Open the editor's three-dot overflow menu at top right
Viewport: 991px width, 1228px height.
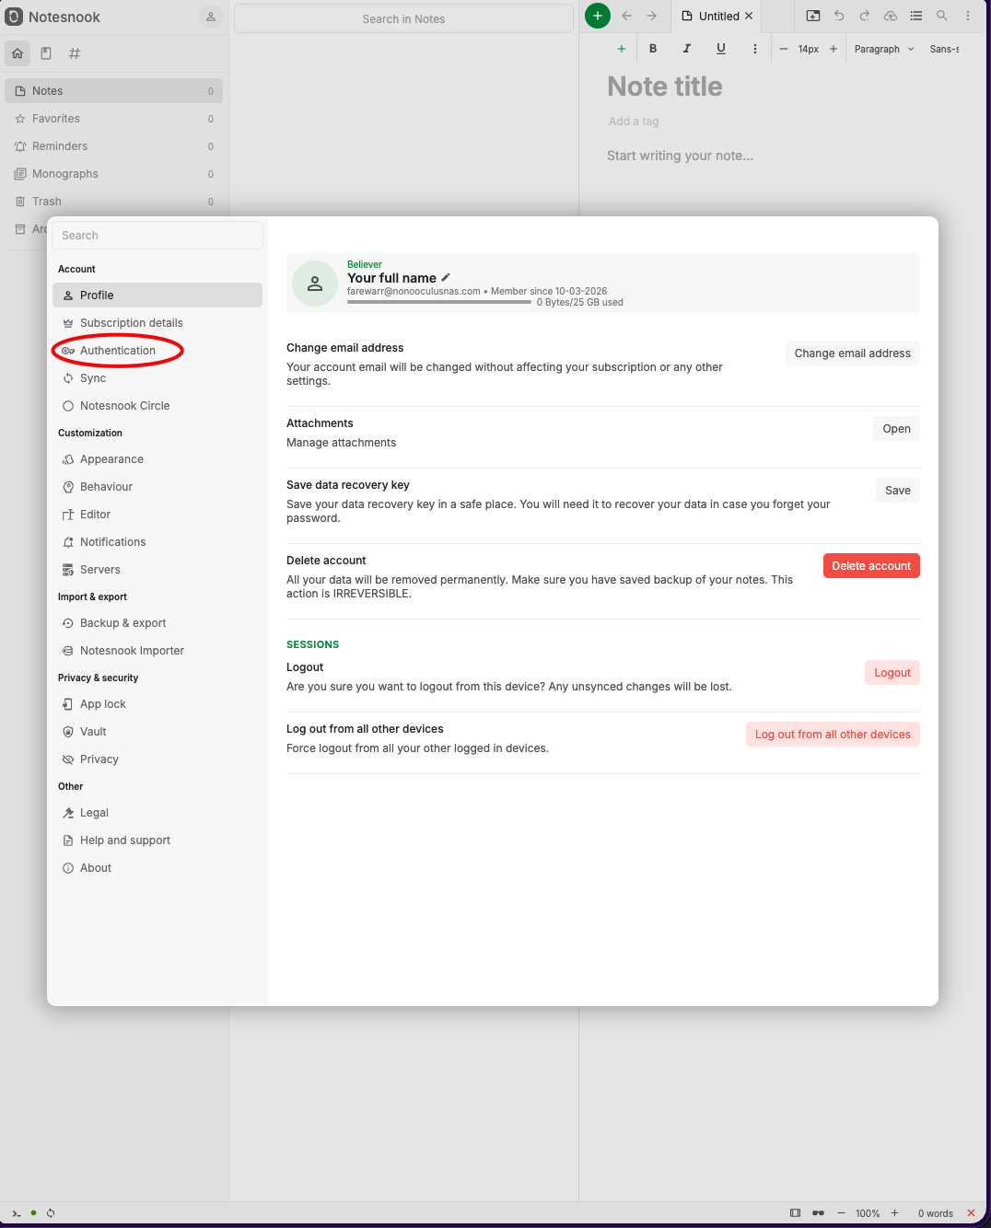tap(968, 16)
